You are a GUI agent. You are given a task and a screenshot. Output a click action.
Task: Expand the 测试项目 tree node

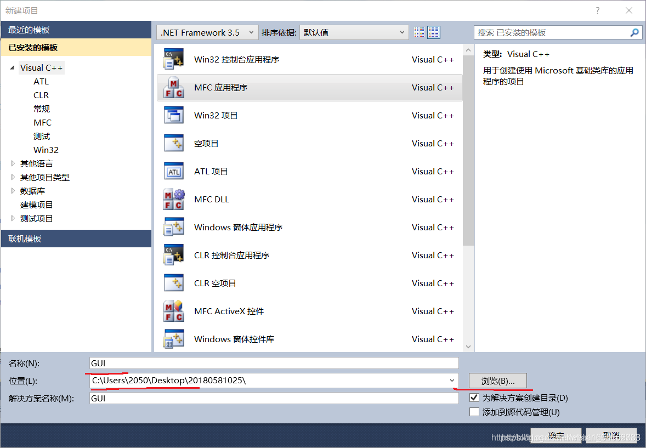tap(13, 218)
